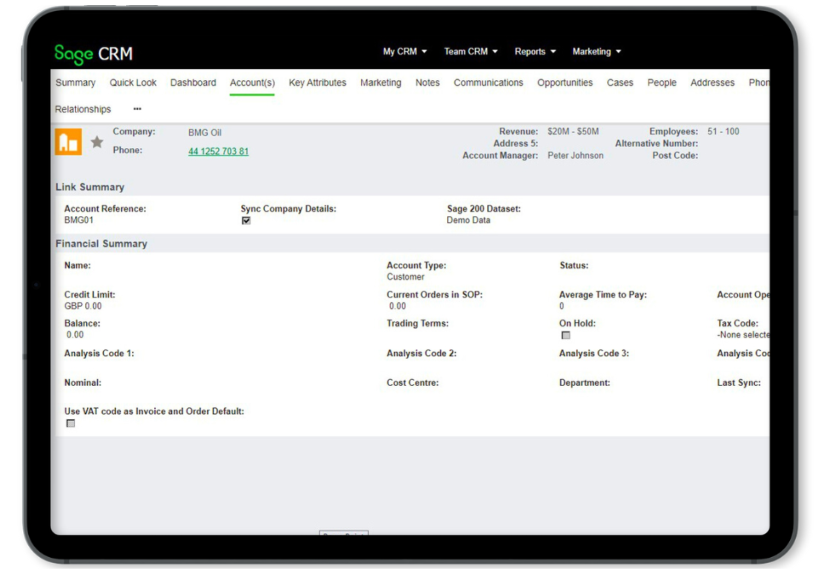
Task: Mark BMG Oil as favorite with star
Action: (x=97, y=142)
